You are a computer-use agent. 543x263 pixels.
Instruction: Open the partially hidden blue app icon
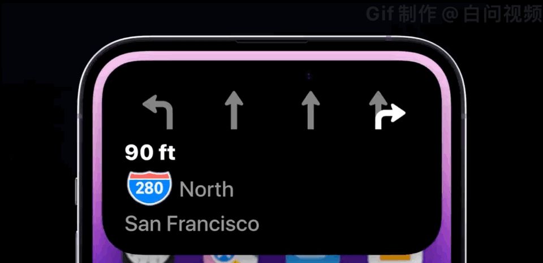[312, 258]
